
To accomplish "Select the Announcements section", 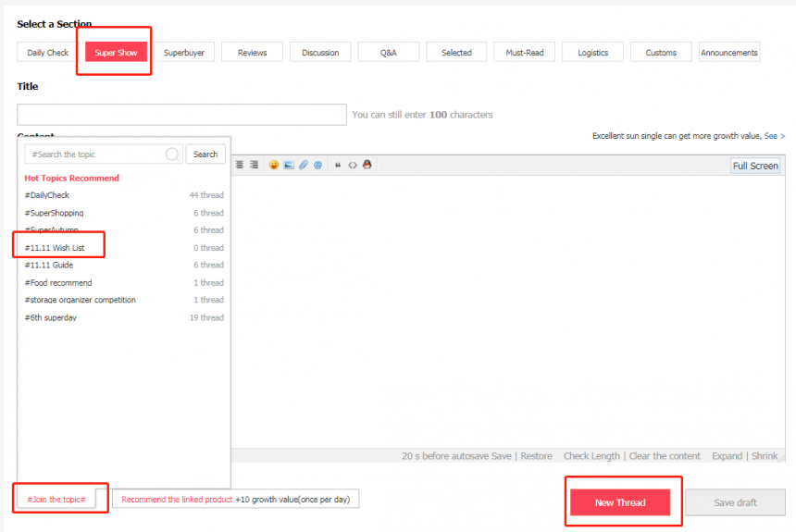I will [729, 53].
